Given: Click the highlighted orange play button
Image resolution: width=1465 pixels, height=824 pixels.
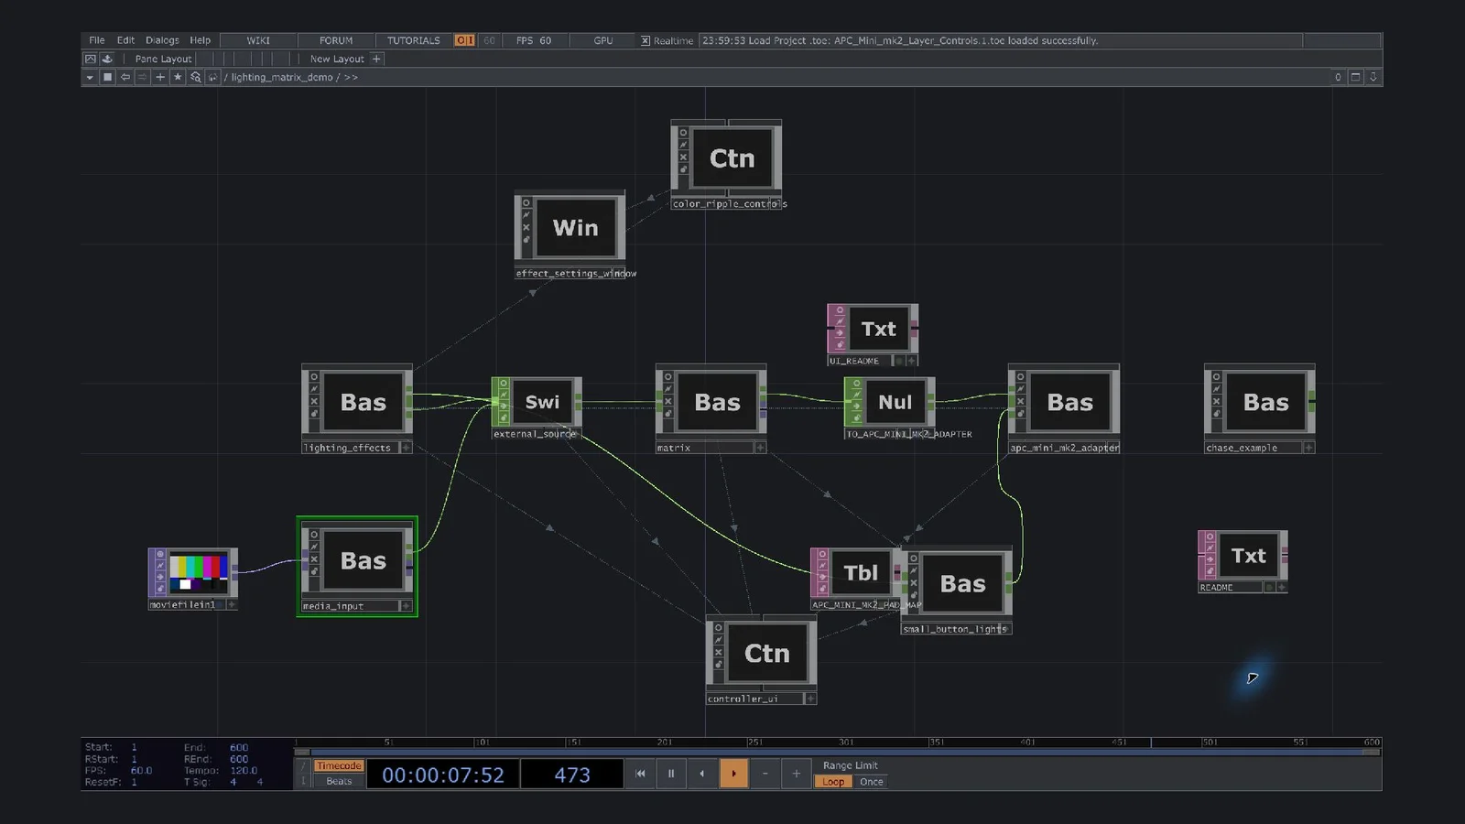Looking at the screenshot, I should coord(733,774).
